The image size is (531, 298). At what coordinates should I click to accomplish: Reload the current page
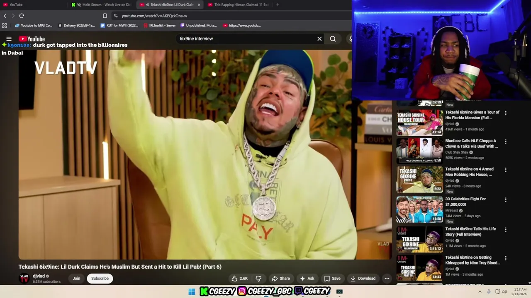[x=22, y=16]
